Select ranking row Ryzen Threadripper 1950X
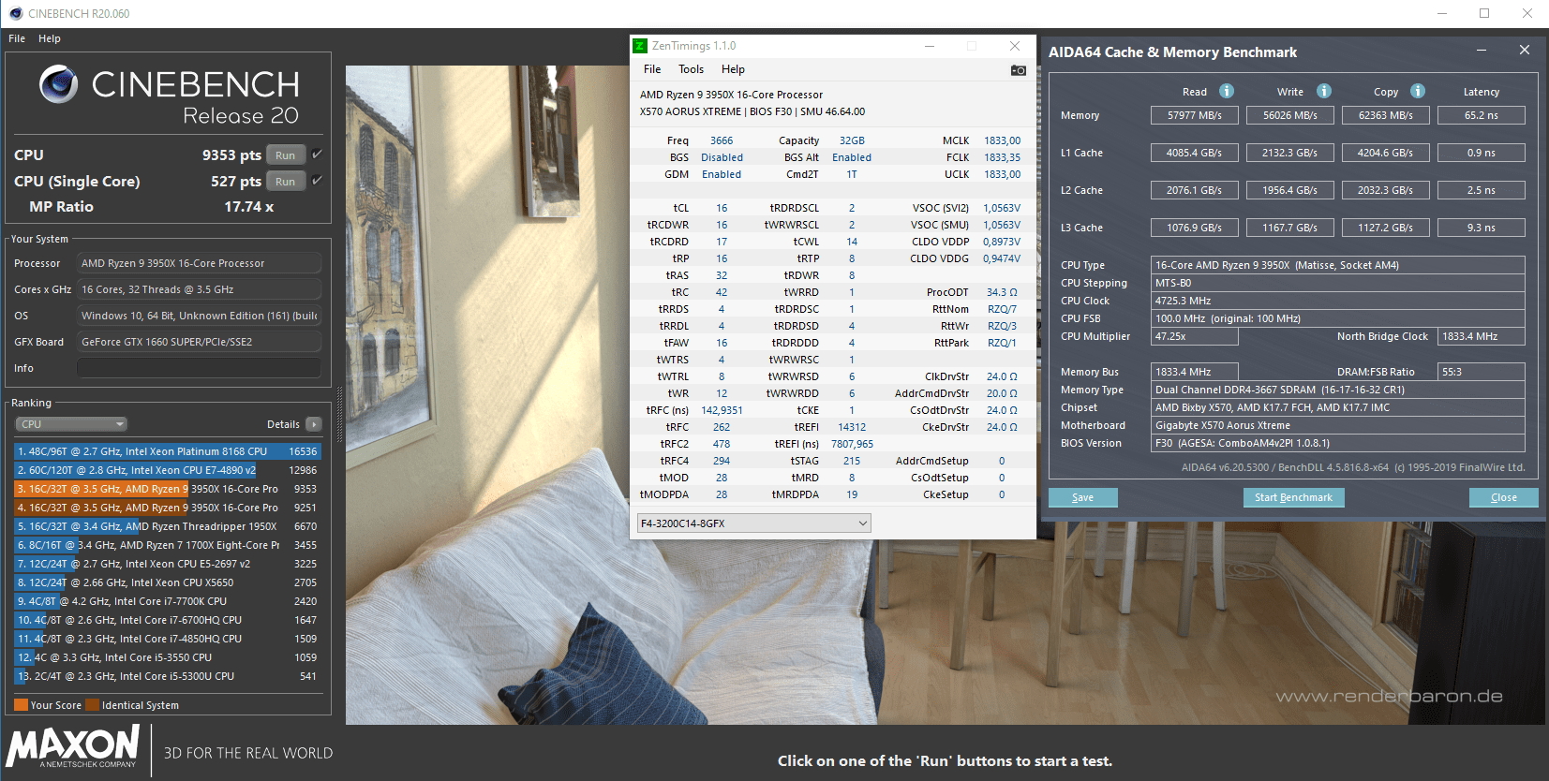The height and width of the screenshot is (781, 1549). pyautogui.click(x=167, y=526)
